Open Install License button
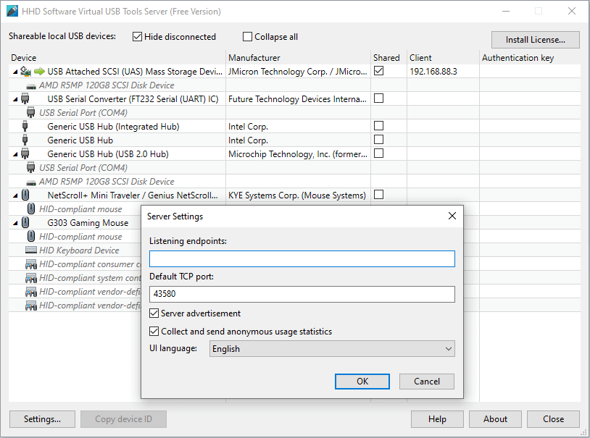This screenshot has height=438, width=590. coord(535,40)
